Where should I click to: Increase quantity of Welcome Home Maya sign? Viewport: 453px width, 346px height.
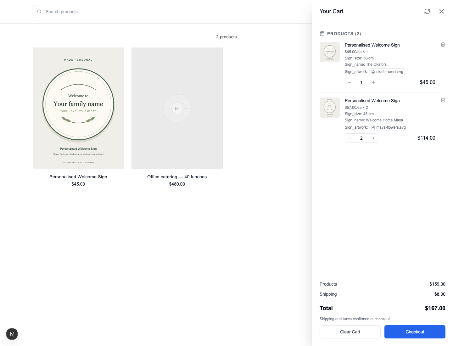(x=373, y=138)
